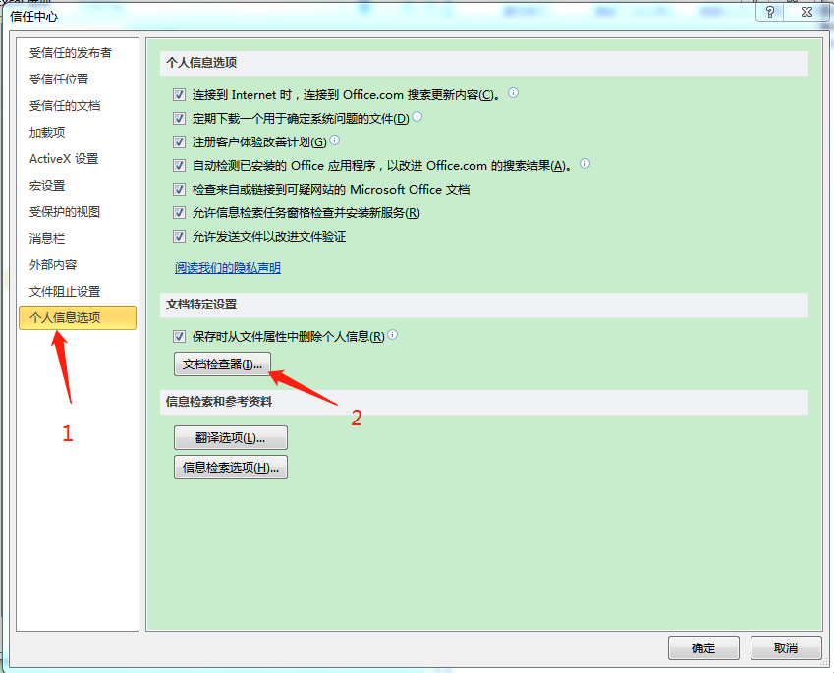Image resolution: width=834 pixels, height=673 pixels.
Task: Open 翻译选项 dialog
Action: coord(231,438)
